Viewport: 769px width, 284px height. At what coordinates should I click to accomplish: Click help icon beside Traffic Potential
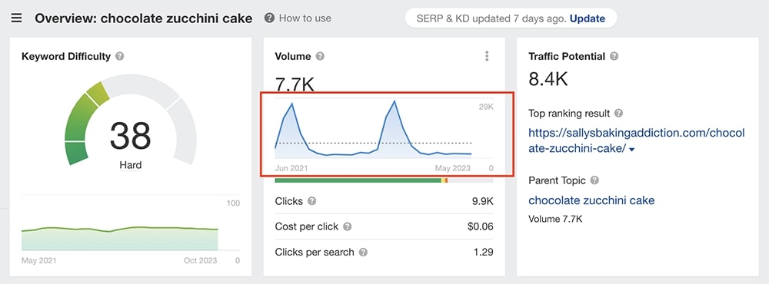coord(614,56)
